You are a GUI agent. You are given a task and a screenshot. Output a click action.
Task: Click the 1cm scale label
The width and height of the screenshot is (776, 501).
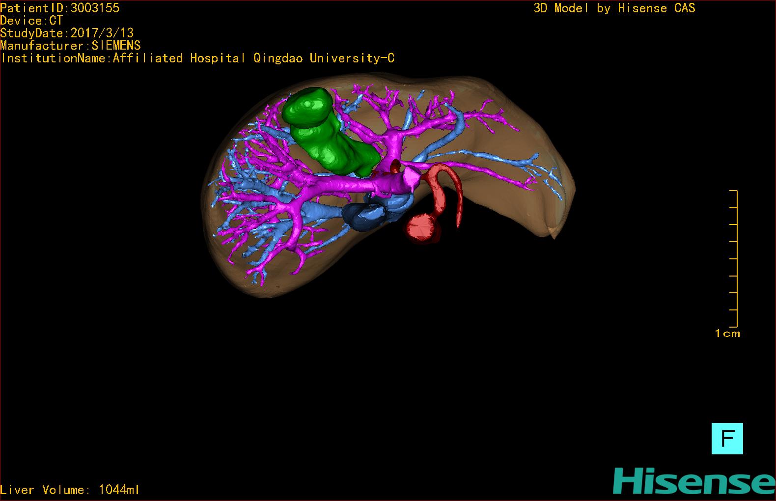point(727,334)
